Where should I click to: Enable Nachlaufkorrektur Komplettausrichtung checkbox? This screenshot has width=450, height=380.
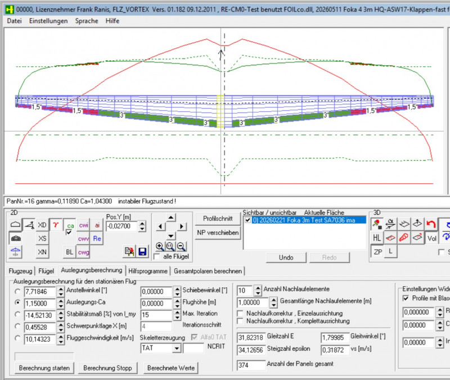[241, 320]
